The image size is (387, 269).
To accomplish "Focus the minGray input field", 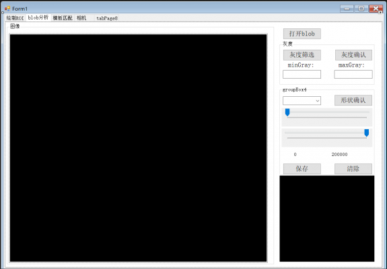I will coord(302,74).
